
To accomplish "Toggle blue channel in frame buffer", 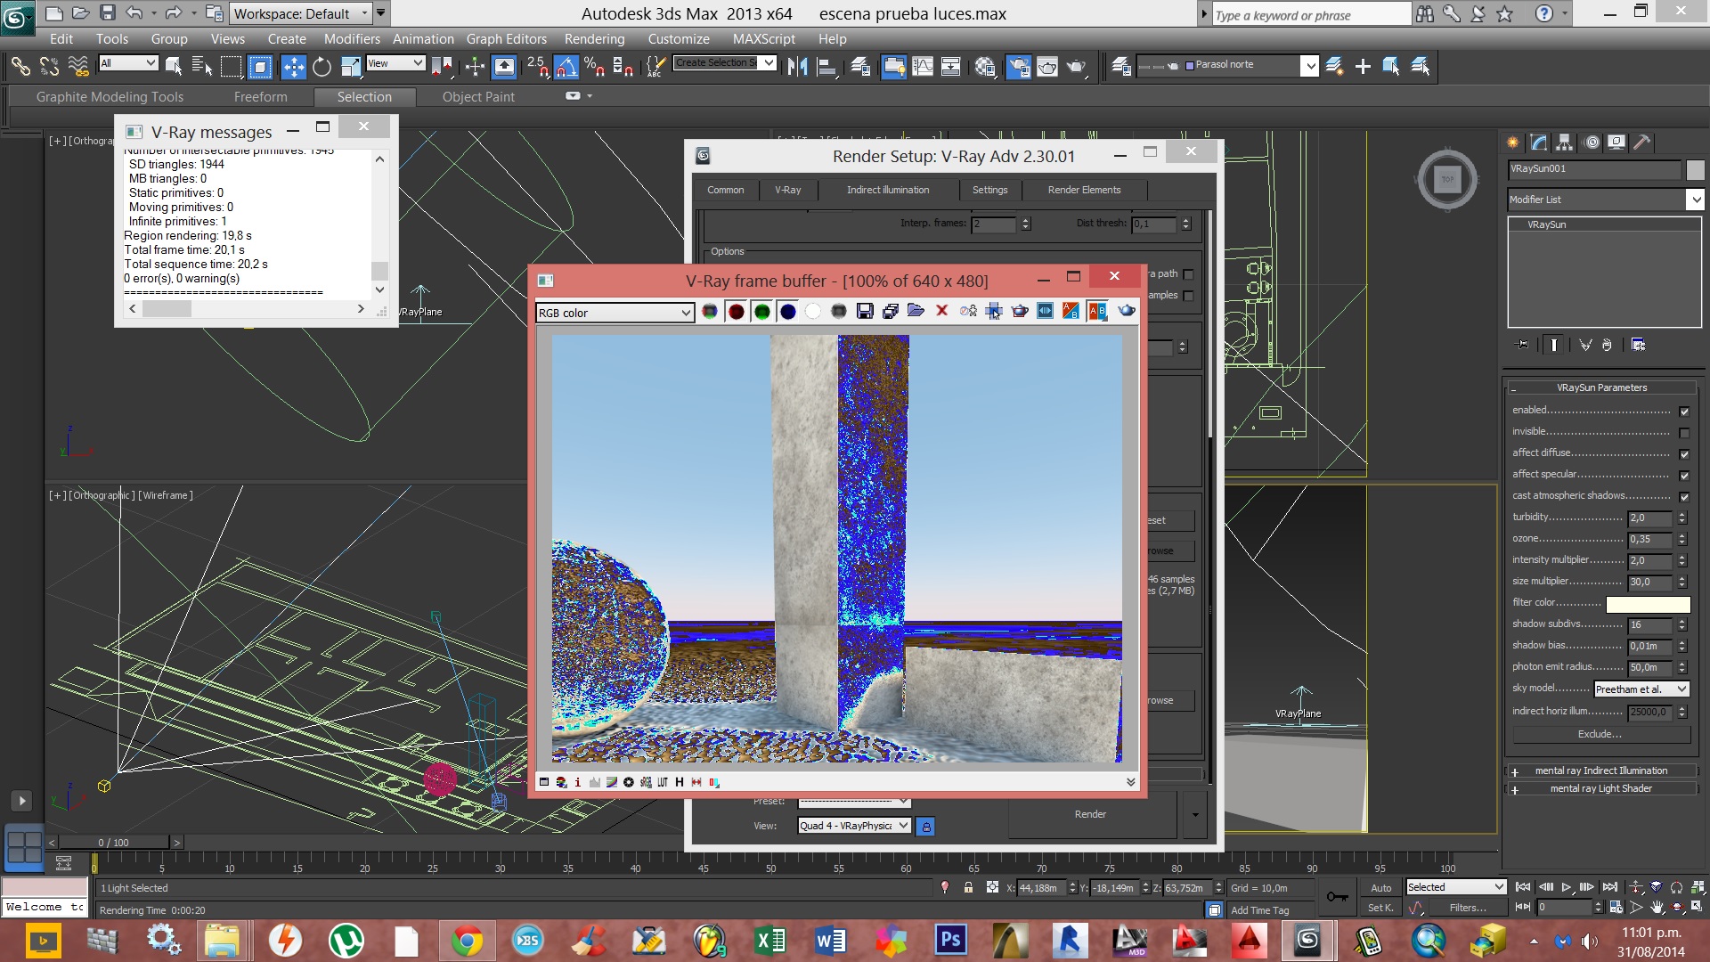I will (x=787, y=312).
